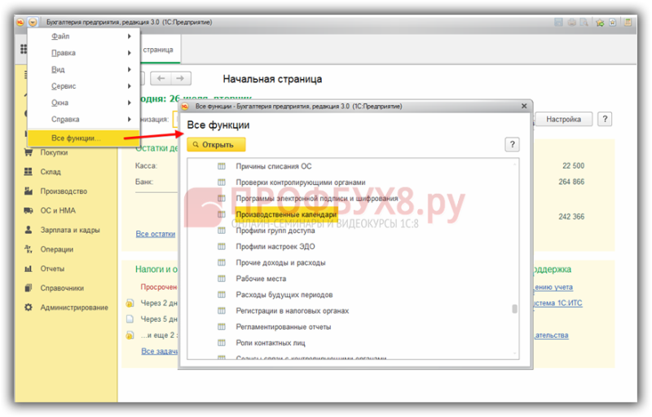Click the Справочники books icon
Screen dimensions: 652x417
(29, 288)
